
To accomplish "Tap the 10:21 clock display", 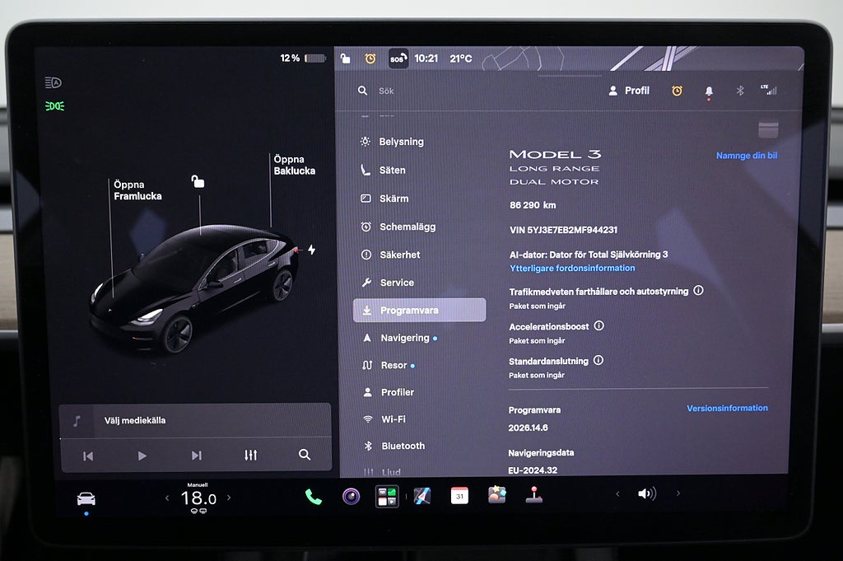I will point(426,58).
